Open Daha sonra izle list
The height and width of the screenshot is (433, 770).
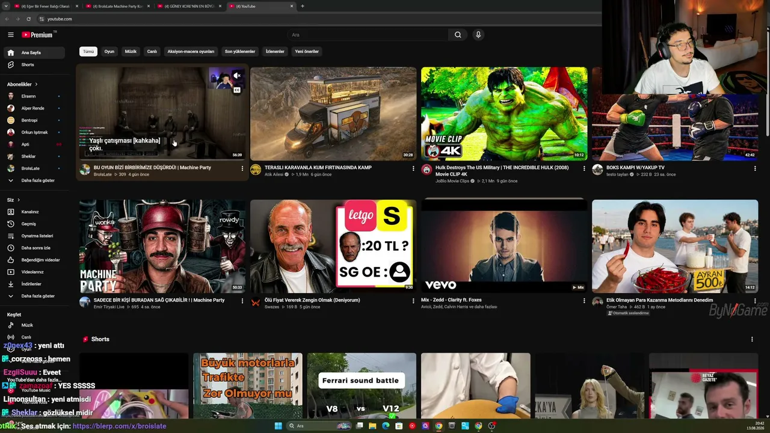coord(35,248)
